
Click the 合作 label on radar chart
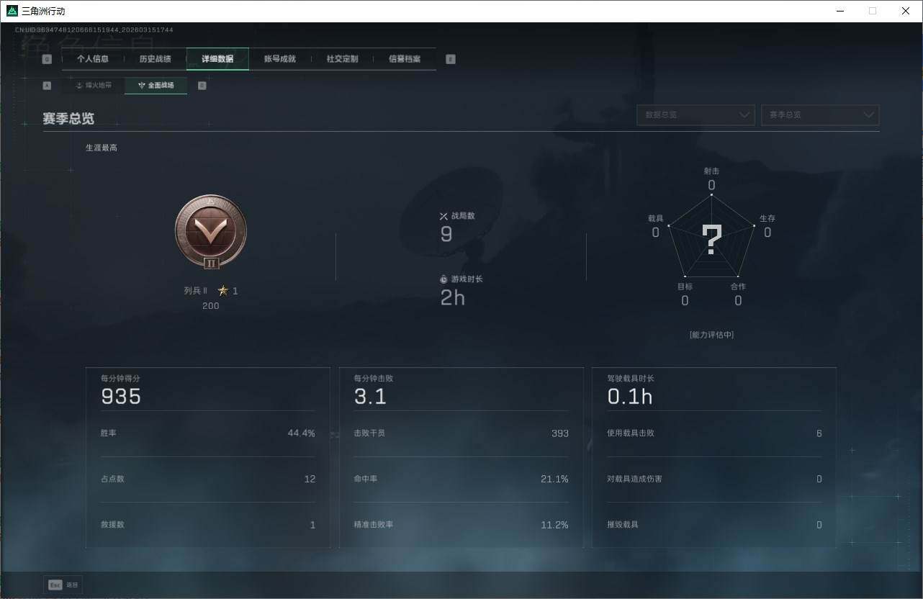click(738, 287)
